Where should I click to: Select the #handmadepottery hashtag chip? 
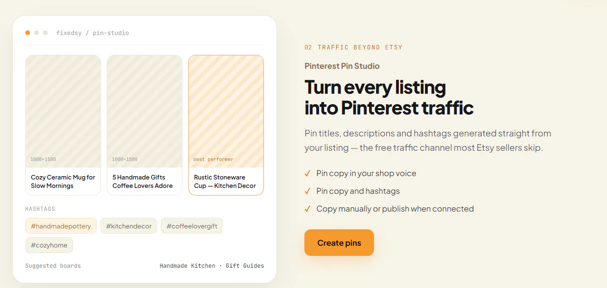(x=61, y=226)
